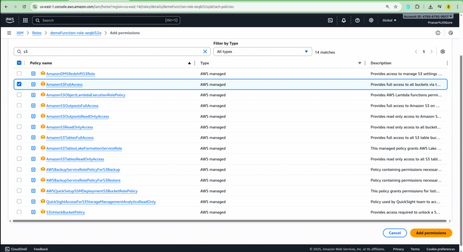Viewport: 463px width, 252px height.
Task: Click the Cancel button
Action: click(394, 233)
